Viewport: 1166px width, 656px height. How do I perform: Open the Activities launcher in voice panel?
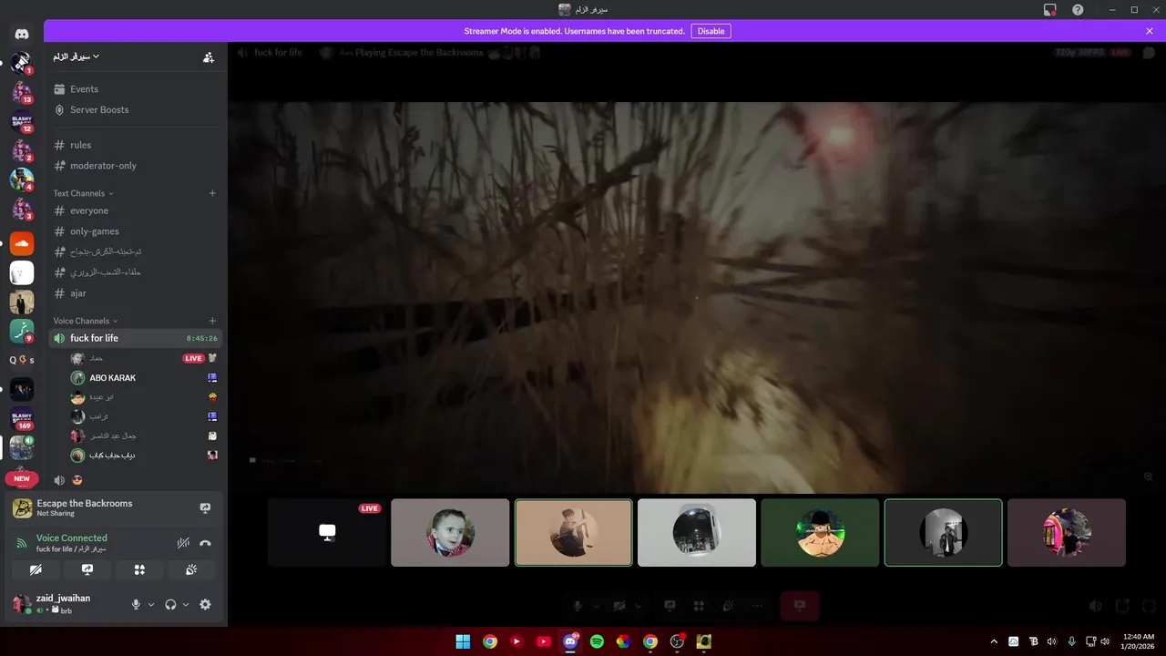click(x=139, y=569)
